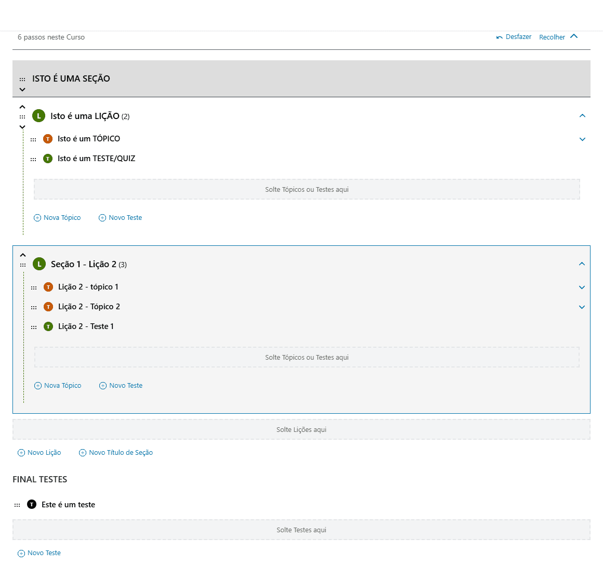Add Nova Tópico under Isto é uma LIÇÃO
This screenshot has height=565, width=603.
point(57,218)
